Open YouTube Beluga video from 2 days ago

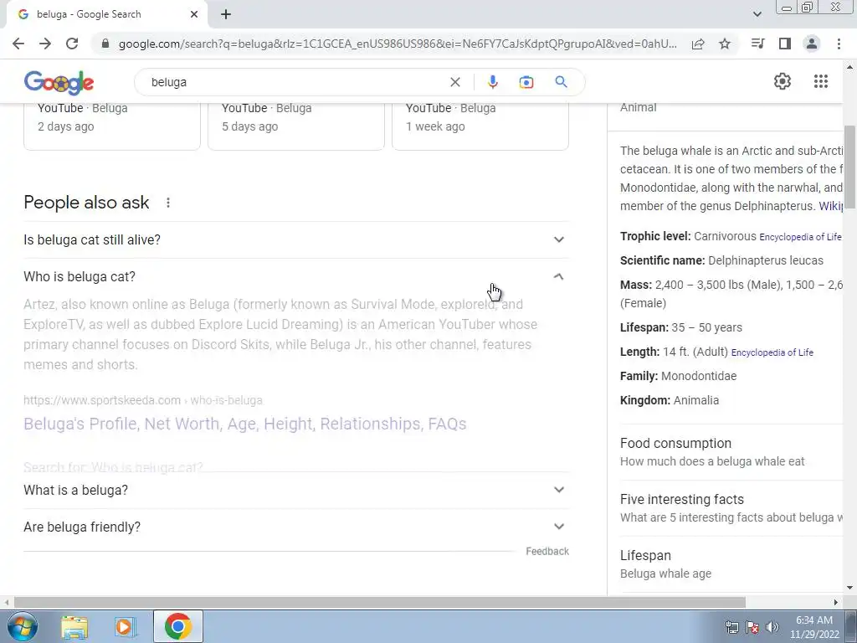[x=112, y=126]
